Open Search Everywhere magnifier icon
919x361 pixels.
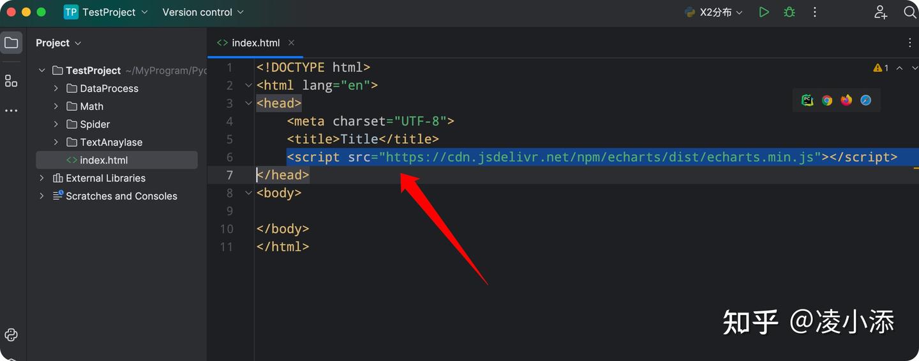point(910,12)
